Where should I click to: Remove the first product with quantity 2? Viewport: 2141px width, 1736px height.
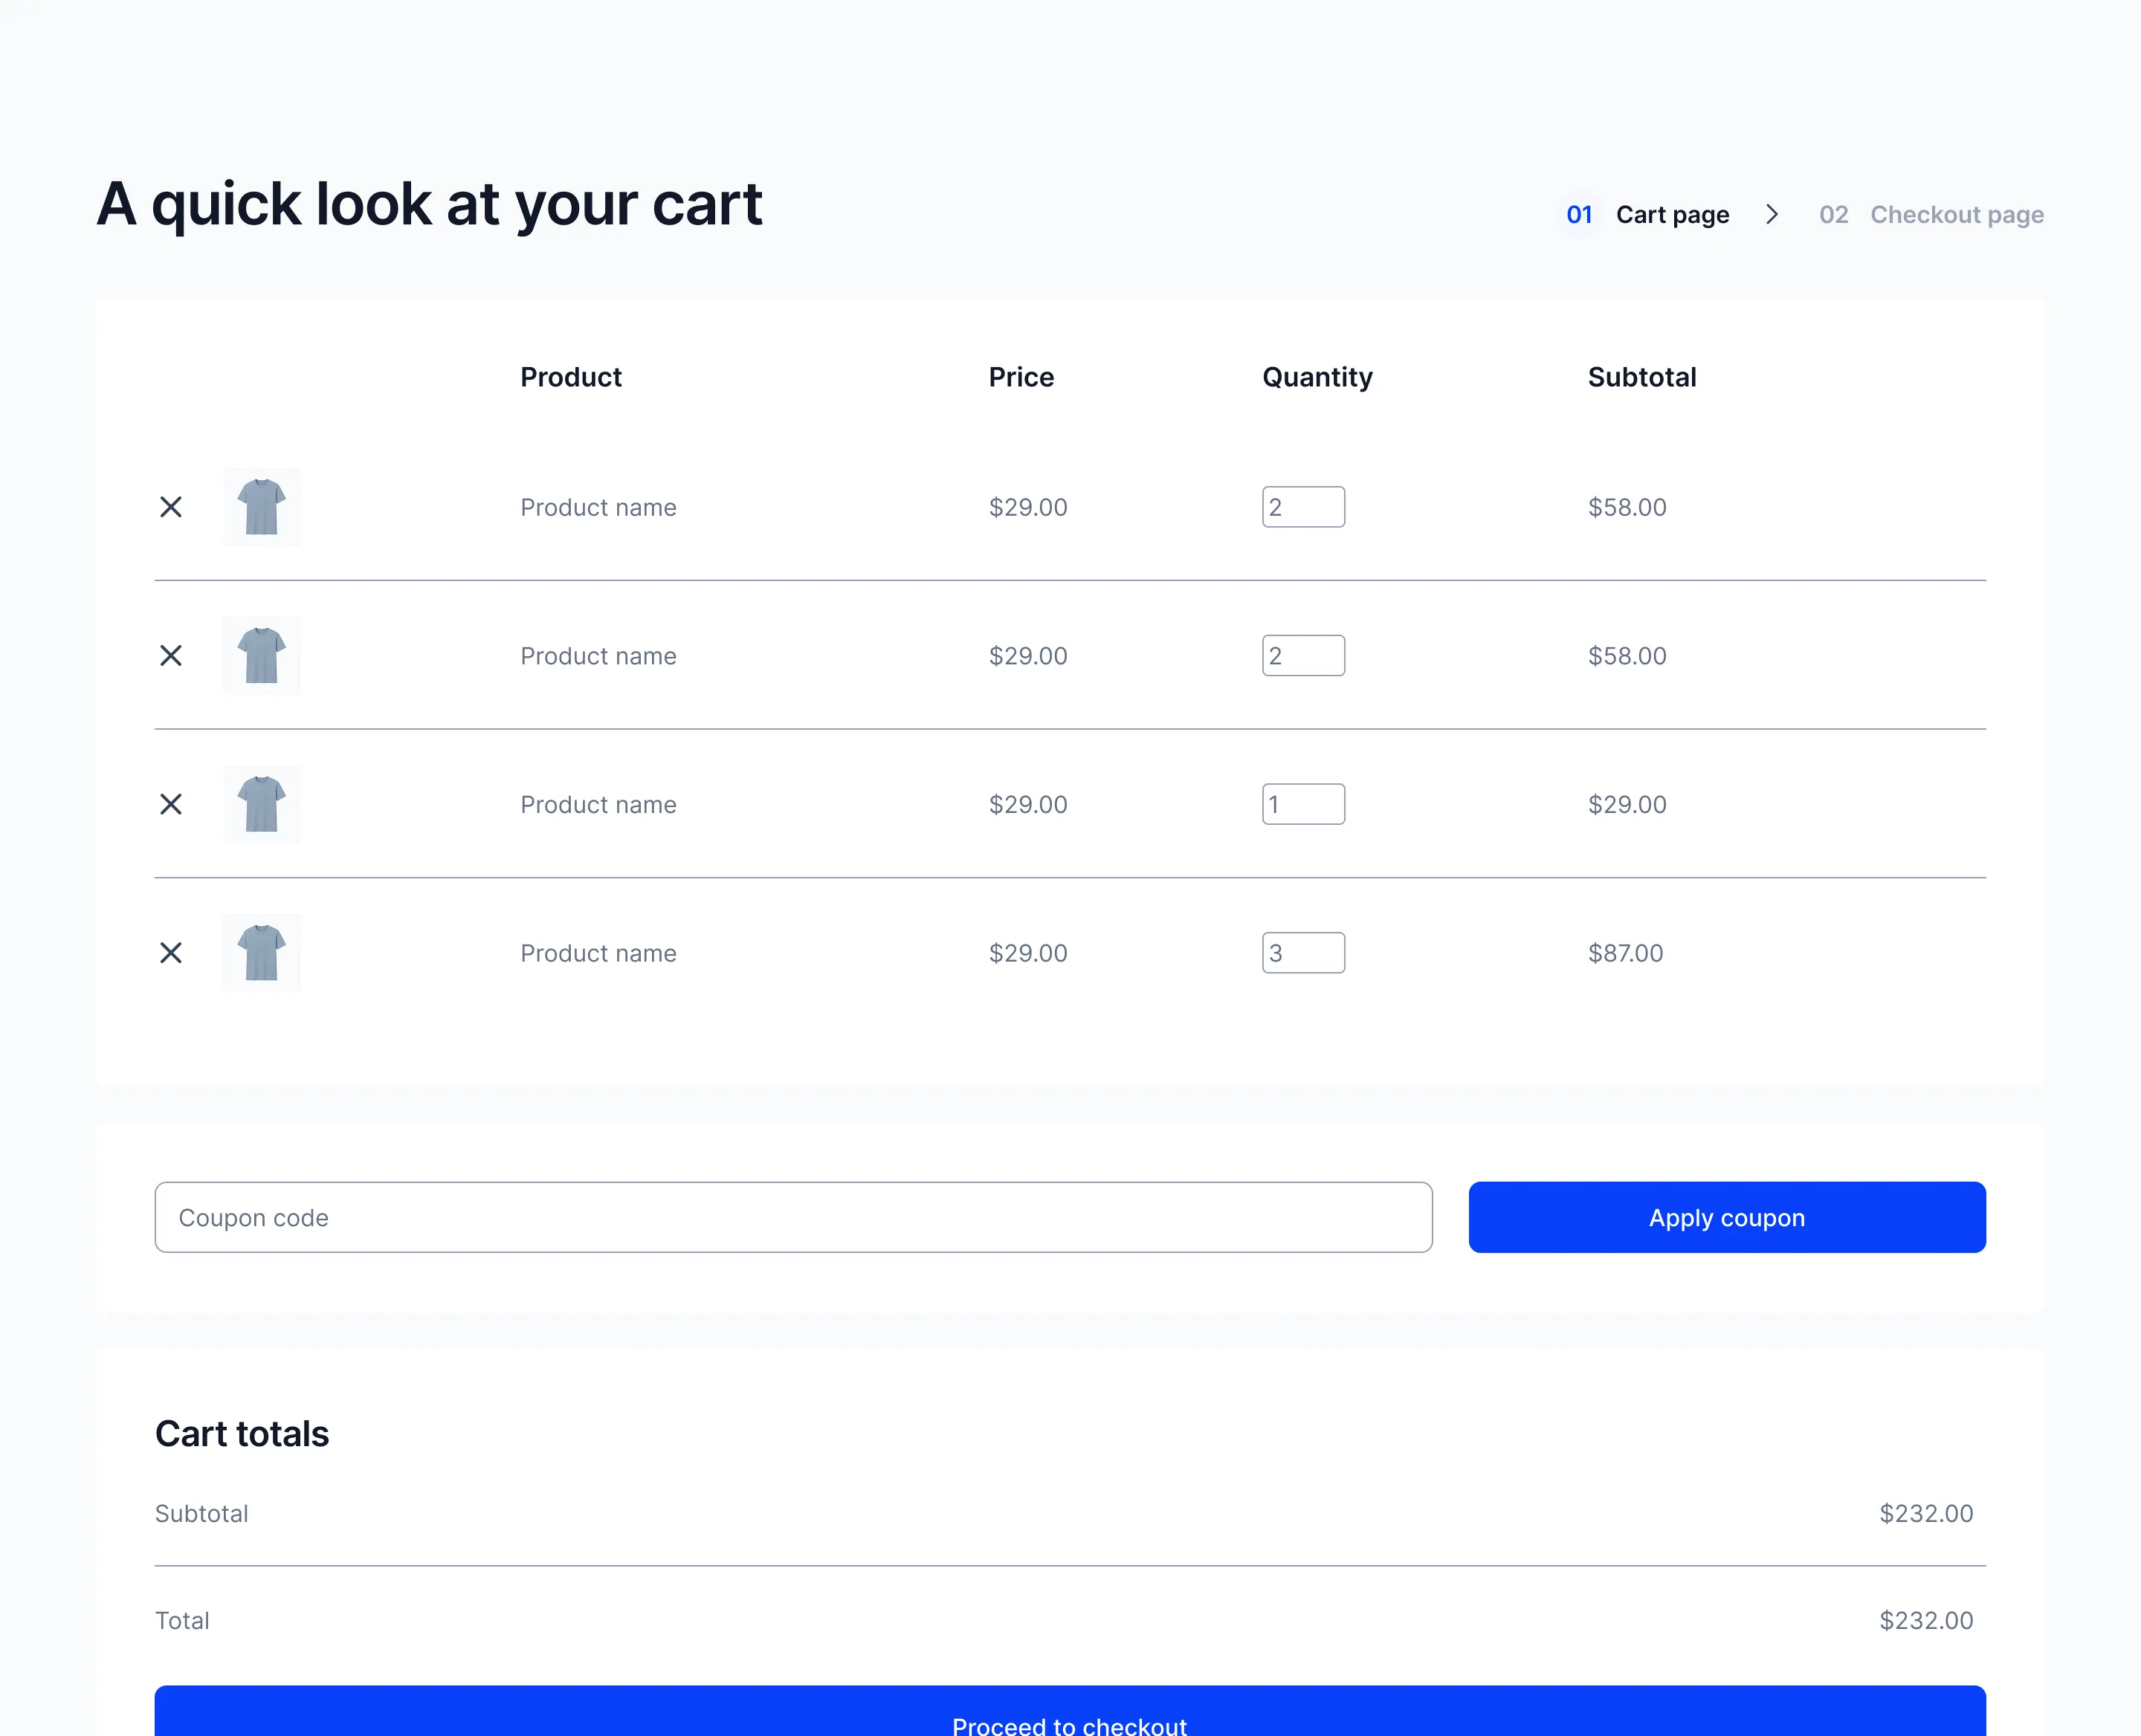[171, 507]
